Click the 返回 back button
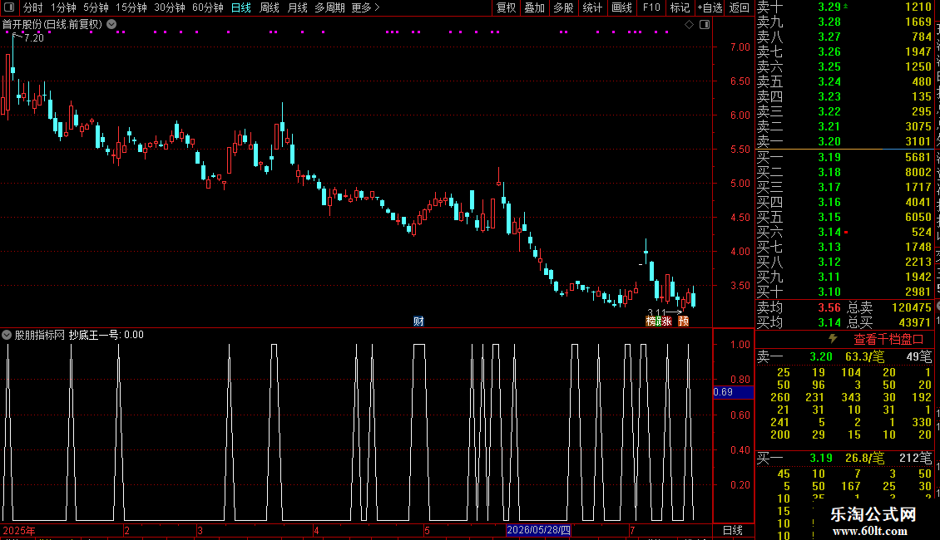The image size is (940, 540). [740, 7]
